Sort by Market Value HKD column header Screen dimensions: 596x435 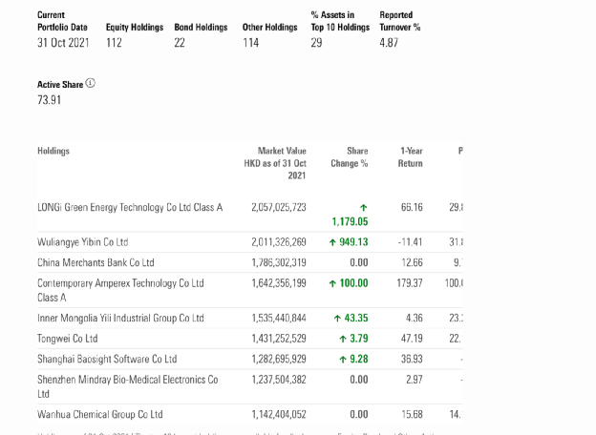276,163
